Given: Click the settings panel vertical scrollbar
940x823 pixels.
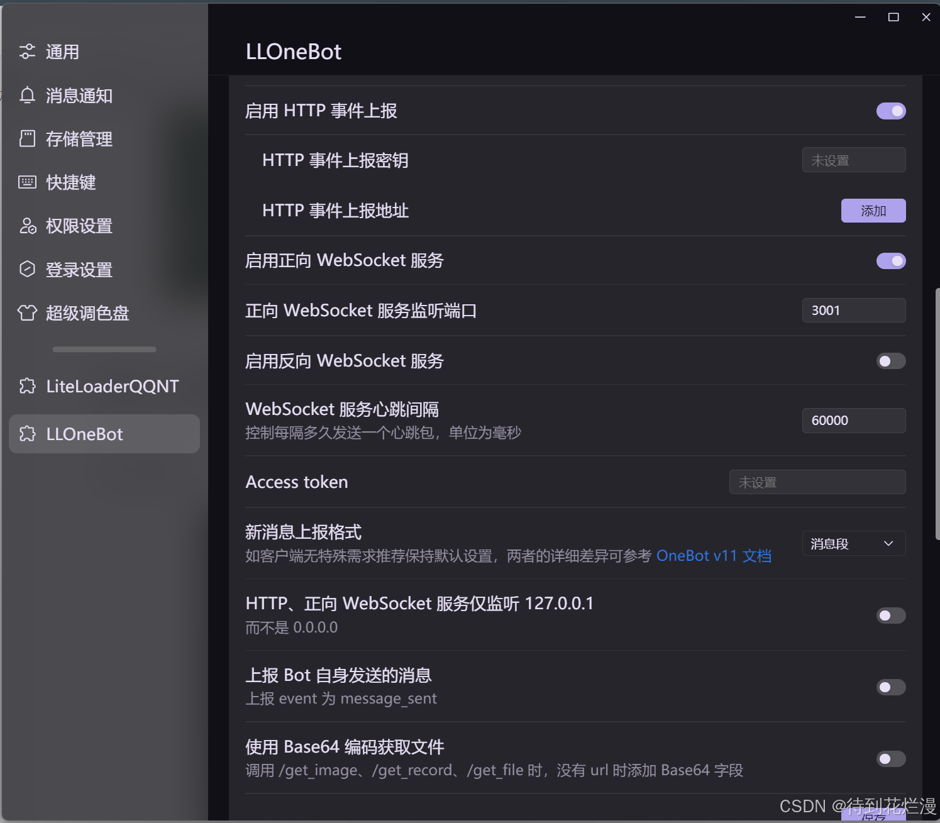Looking at the screenshot, I should (937, 413).
